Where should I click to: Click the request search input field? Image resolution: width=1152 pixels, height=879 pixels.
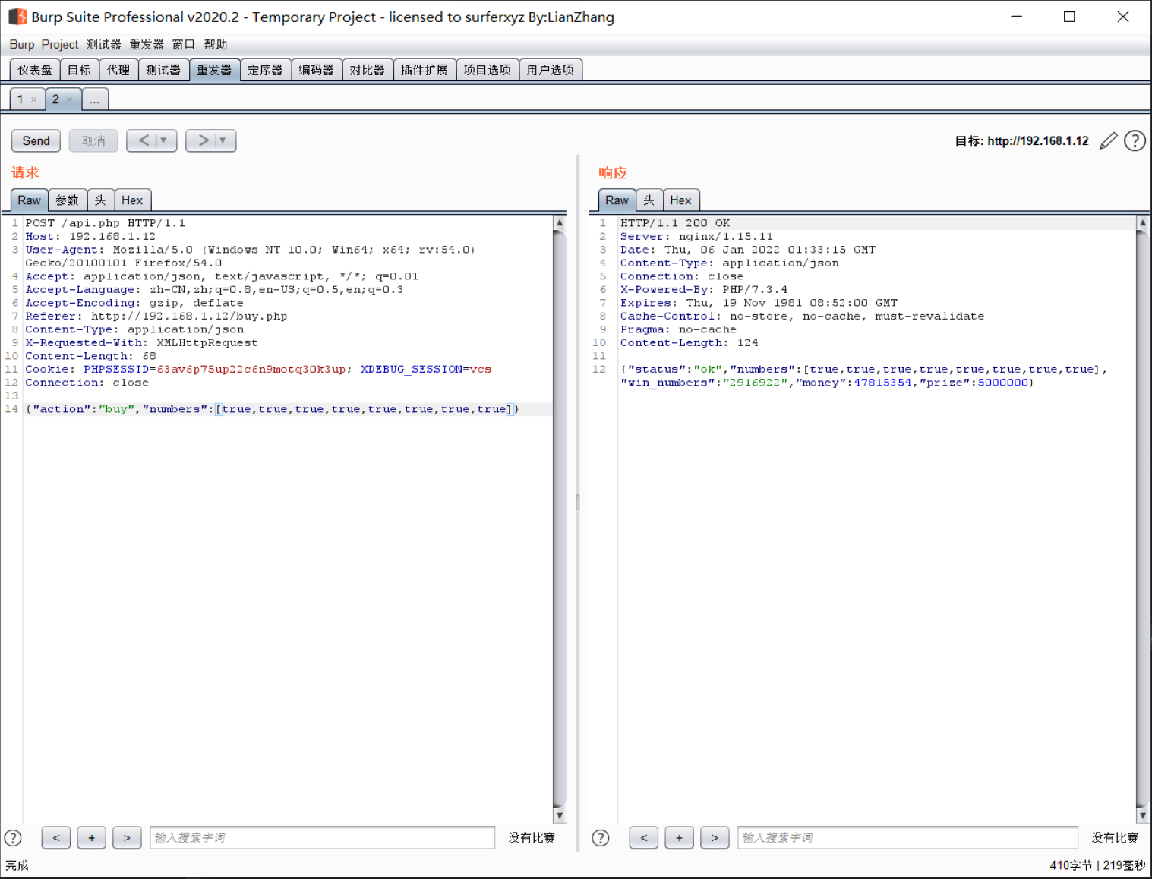[323, 838]
